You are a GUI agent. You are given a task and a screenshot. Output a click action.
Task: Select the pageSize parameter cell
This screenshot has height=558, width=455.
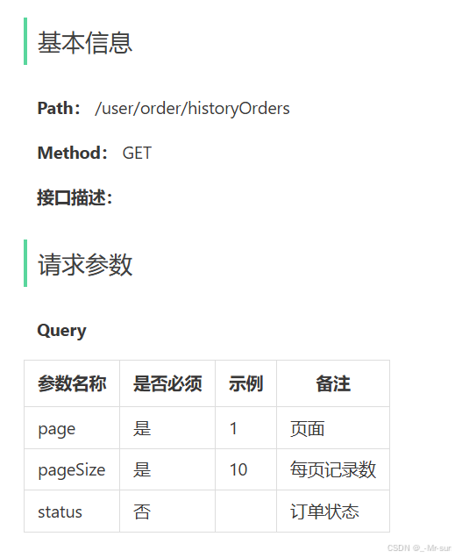[x=72, y=469]
